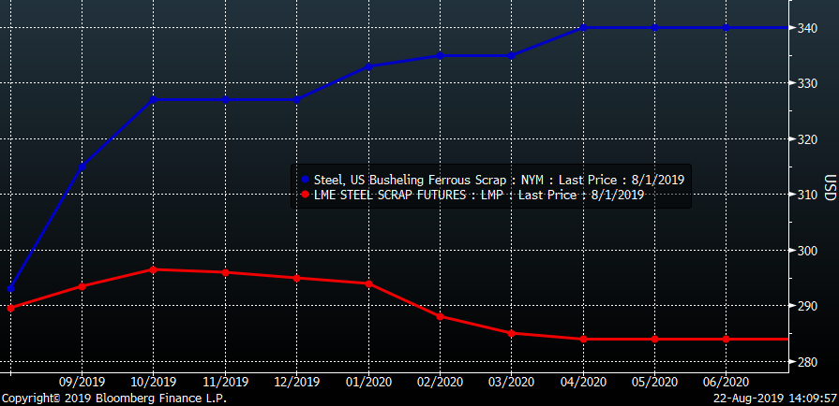Click the blue data point at 09/2019
Screen dimensions: 839x406
coord(82,167)
